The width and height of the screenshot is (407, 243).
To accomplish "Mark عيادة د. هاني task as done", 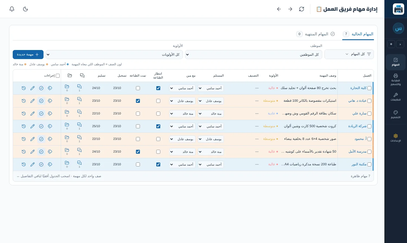I will tap(41, 101).
